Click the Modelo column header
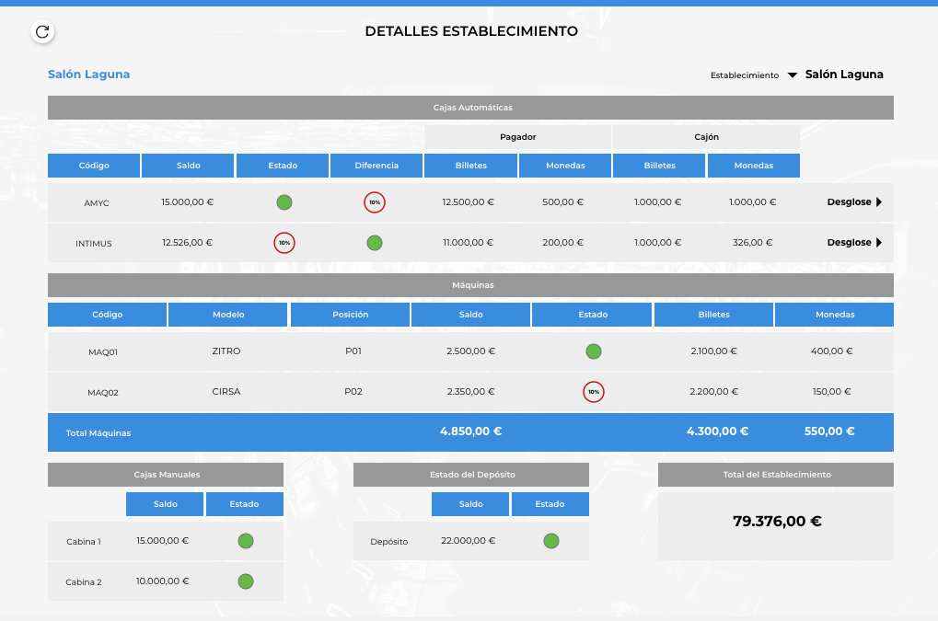Image resolution: width=938 pixels, height=621 pixels. [x=228, y=315]
